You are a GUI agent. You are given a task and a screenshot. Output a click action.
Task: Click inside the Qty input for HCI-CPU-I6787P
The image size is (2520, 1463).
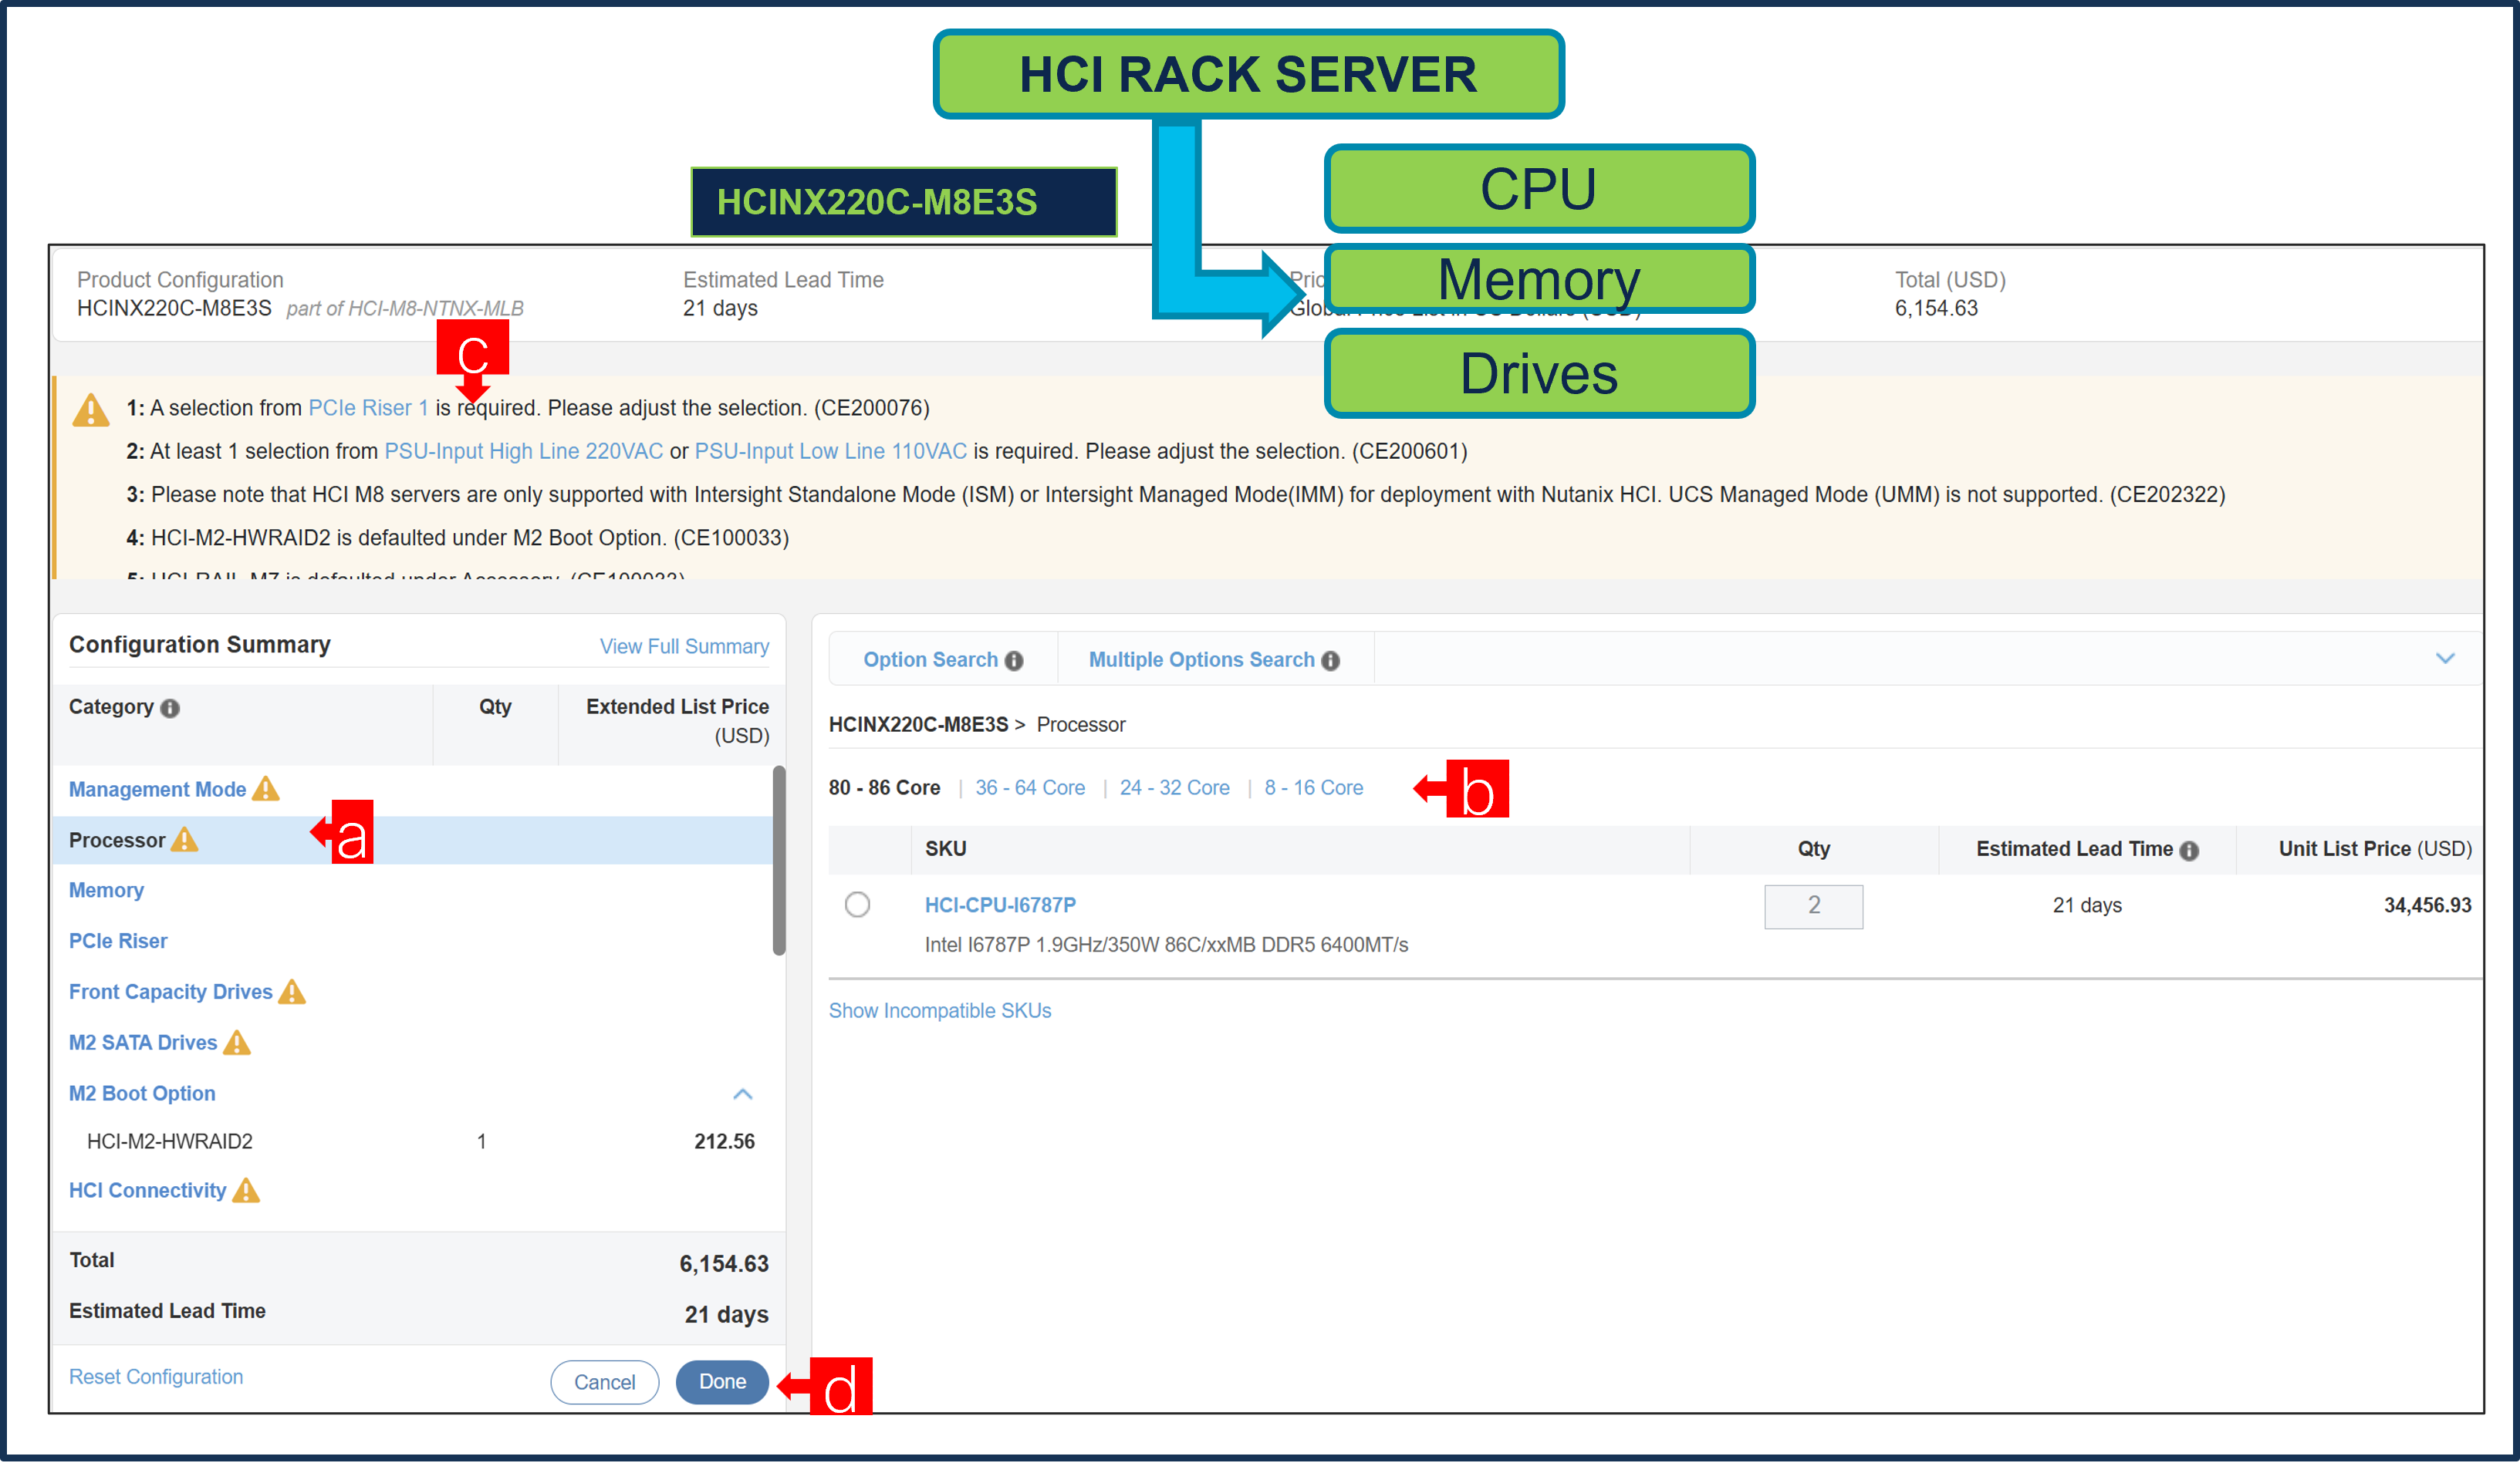point(1813,906)
